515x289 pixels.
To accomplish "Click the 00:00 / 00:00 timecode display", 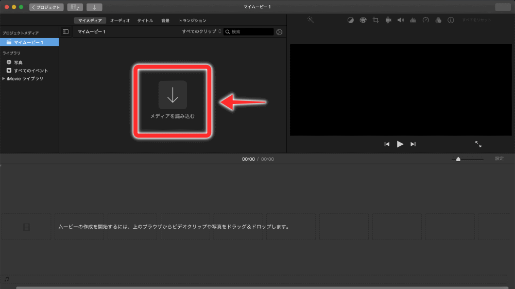I will 258,159.
